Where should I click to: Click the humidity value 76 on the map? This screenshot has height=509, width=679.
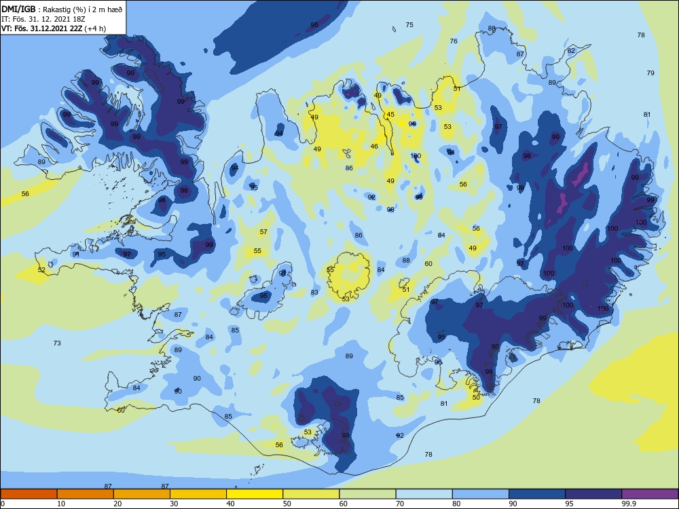click(x=454, y=41)
